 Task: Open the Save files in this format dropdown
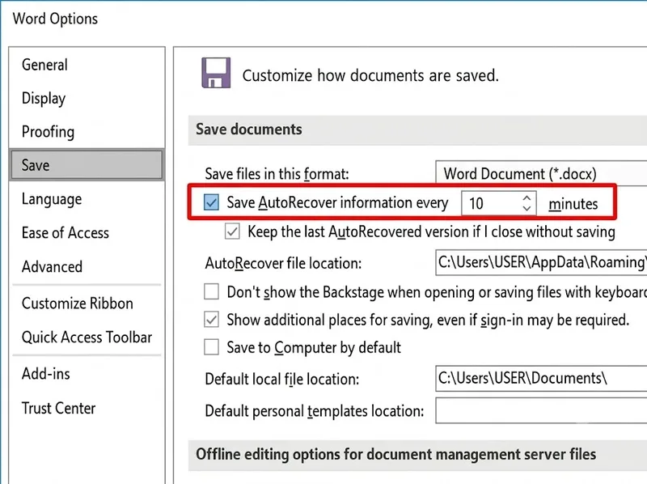tap(541, 173)
